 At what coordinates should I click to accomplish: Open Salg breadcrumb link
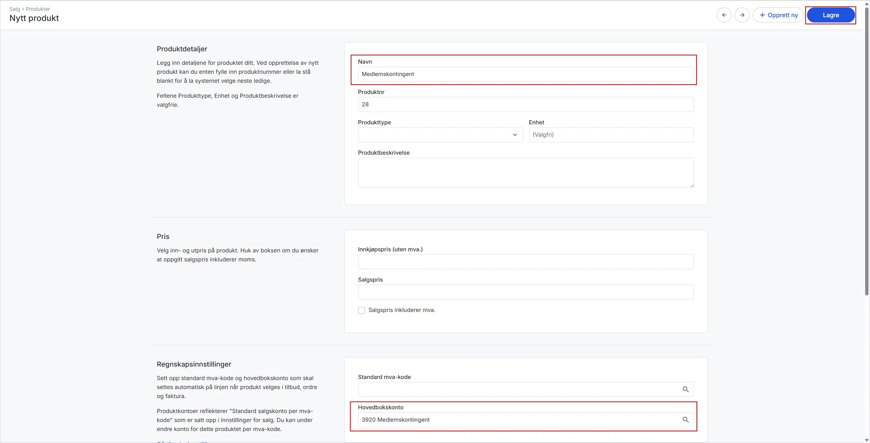[15, 9]
